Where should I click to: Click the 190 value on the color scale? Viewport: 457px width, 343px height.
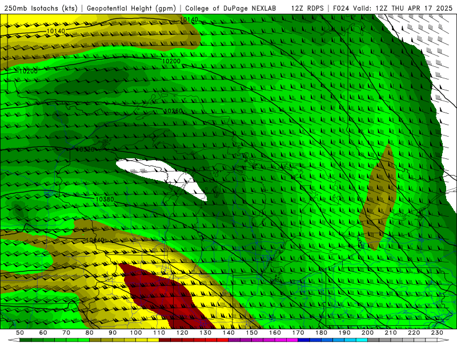tap(344, 333)
